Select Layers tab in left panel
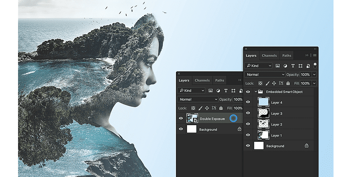The width and height of the screenshot is (352, 177). point(184,80)
